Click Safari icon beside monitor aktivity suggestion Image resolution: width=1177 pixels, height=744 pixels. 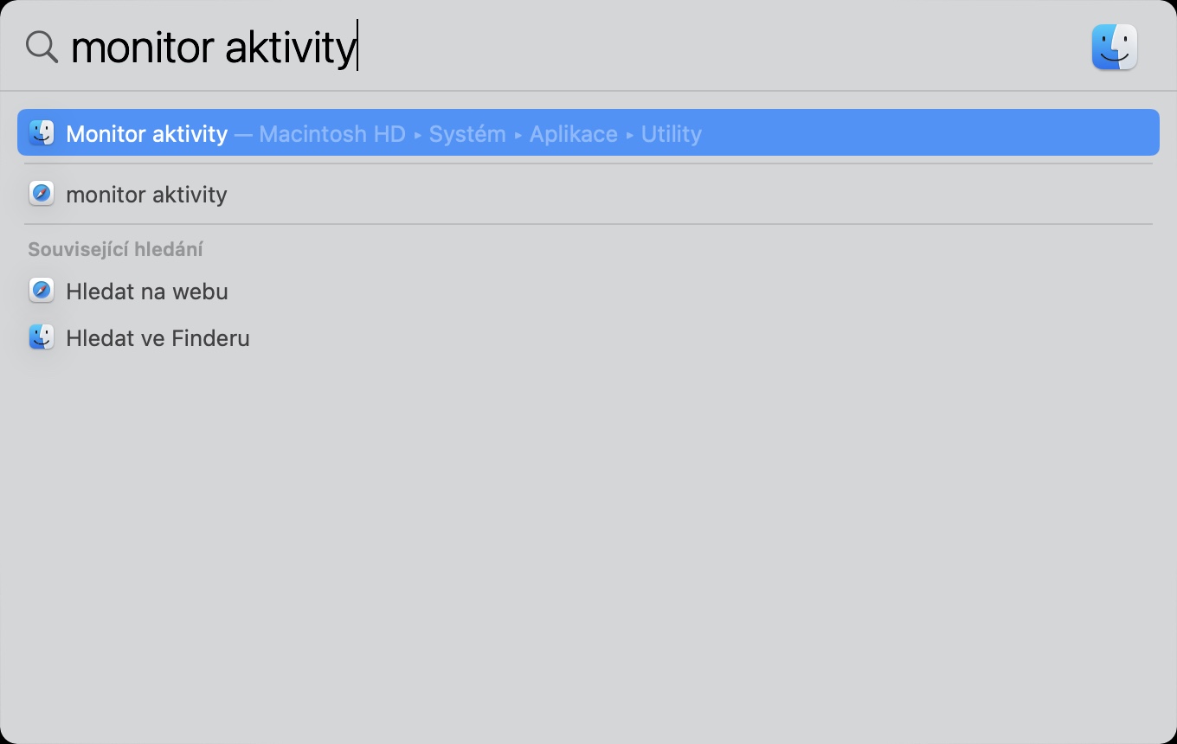point(42,194)
